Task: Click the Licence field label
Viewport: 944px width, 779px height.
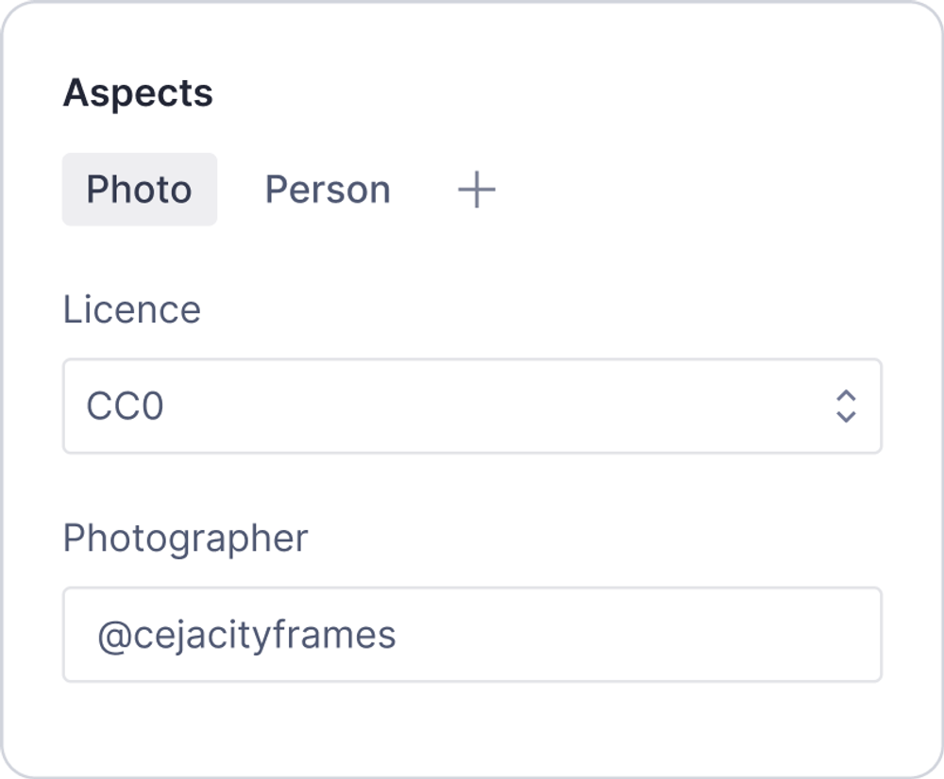Action: (132, 309)
